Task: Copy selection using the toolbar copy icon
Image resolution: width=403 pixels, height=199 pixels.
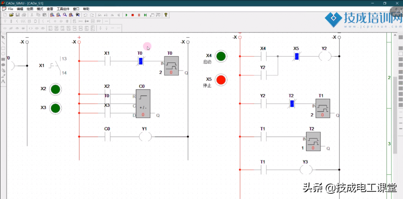Action: pos(38,15)
